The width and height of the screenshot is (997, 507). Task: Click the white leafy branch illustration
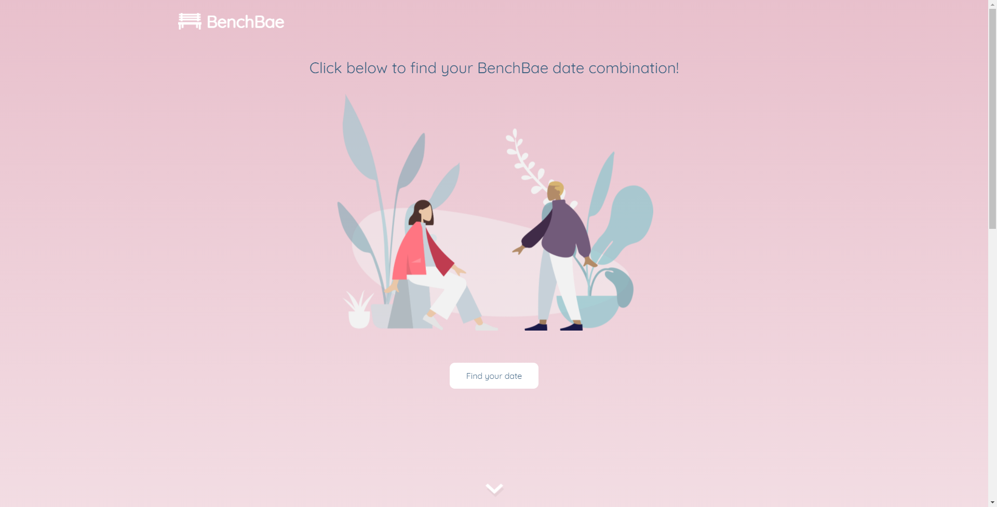tap(526, 161)
